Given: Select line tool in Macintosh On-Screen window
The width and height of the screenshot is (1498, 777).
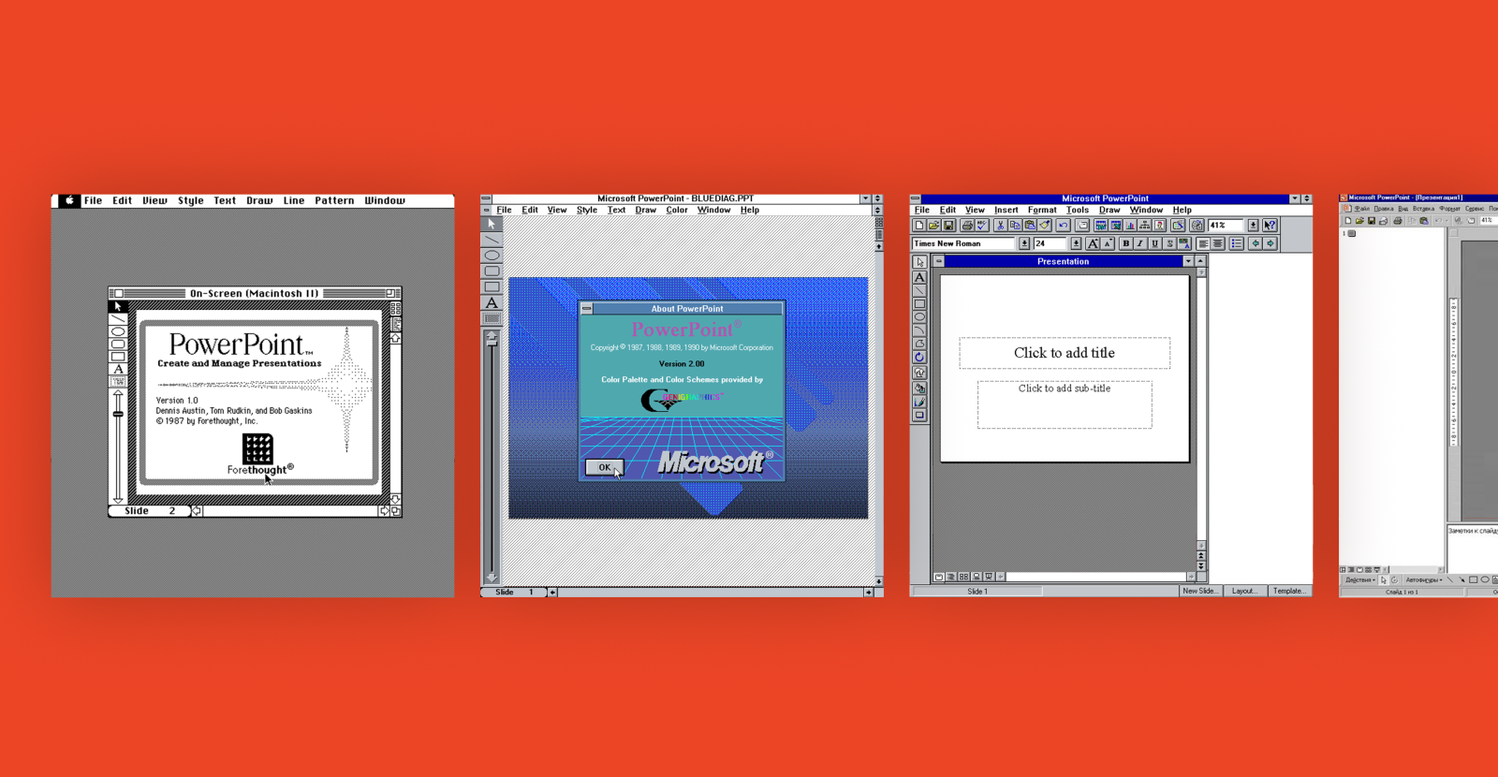Looking at the screenshot, I should click(x=118, y=319).
